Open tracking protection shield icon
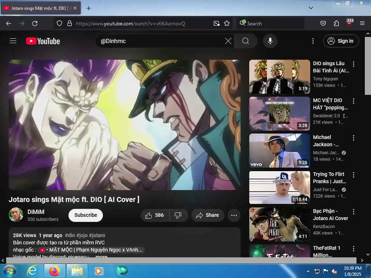Viewport: 371px width, 278px height. click(x=59, y=24)
